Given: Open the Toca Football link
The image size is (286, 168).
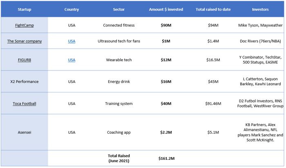Looking at the screenshot, I should (25, 104).
